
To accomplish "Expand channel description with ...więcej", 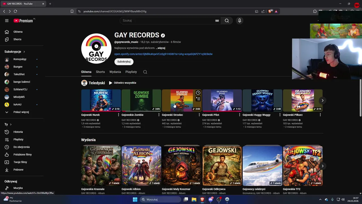I will point(160,48).
